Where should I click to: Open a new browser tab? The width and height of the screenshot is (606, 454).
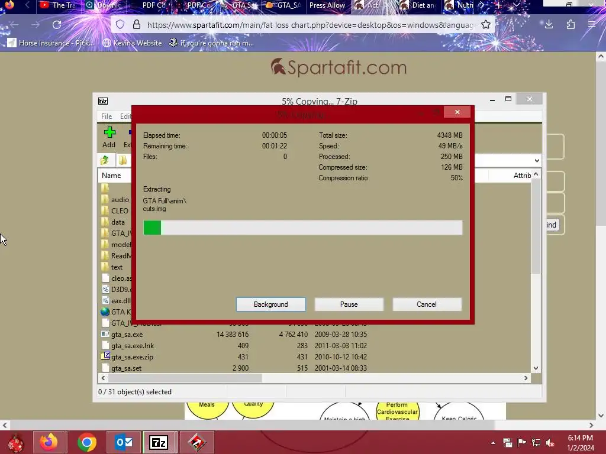coord(498,5)
